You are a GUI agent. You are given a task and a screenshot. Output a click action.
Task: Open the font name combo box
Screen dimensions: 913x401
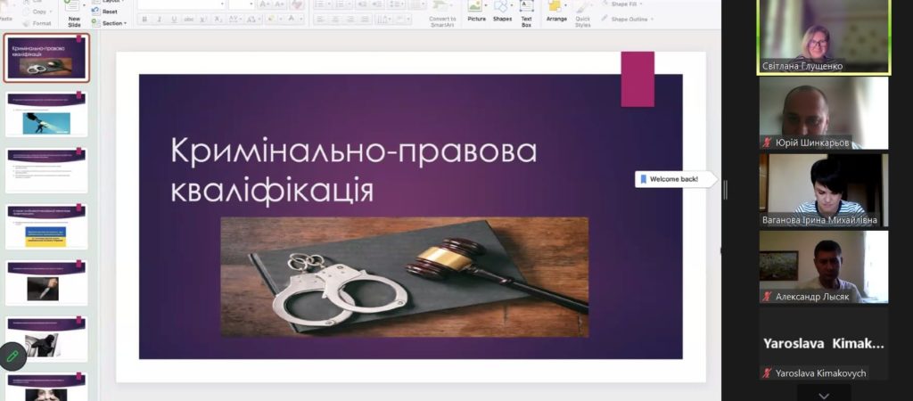(x=181, y=4)
